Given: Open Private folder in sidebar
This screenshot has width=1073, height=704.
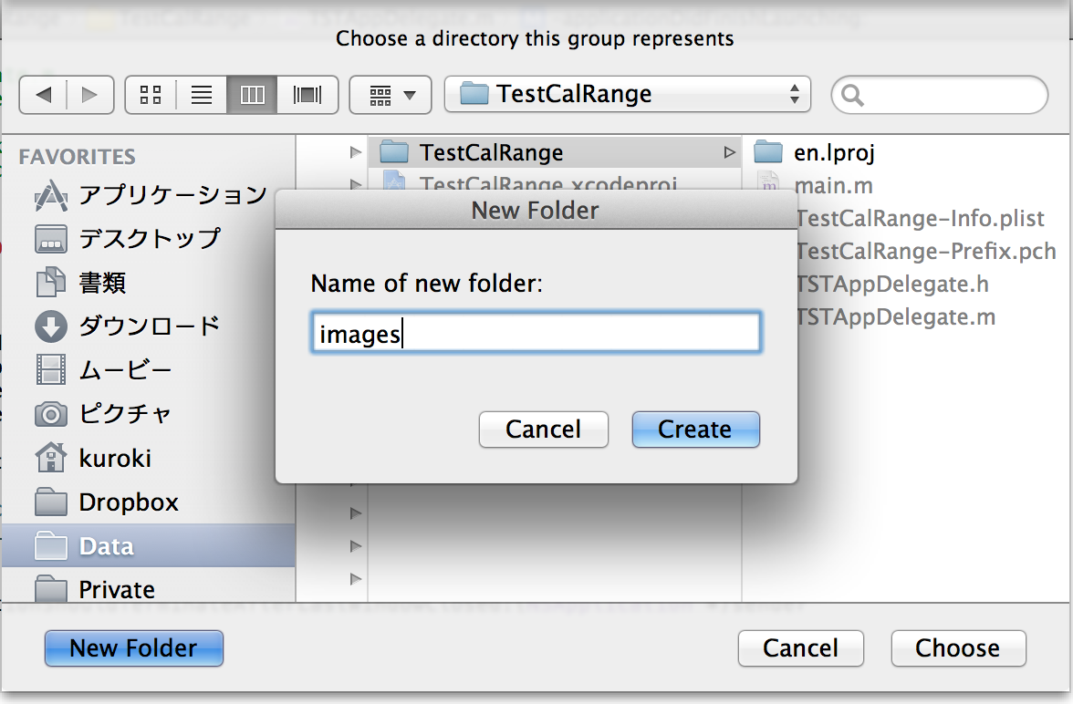Looking at the screenshot, I should (151, 589).
